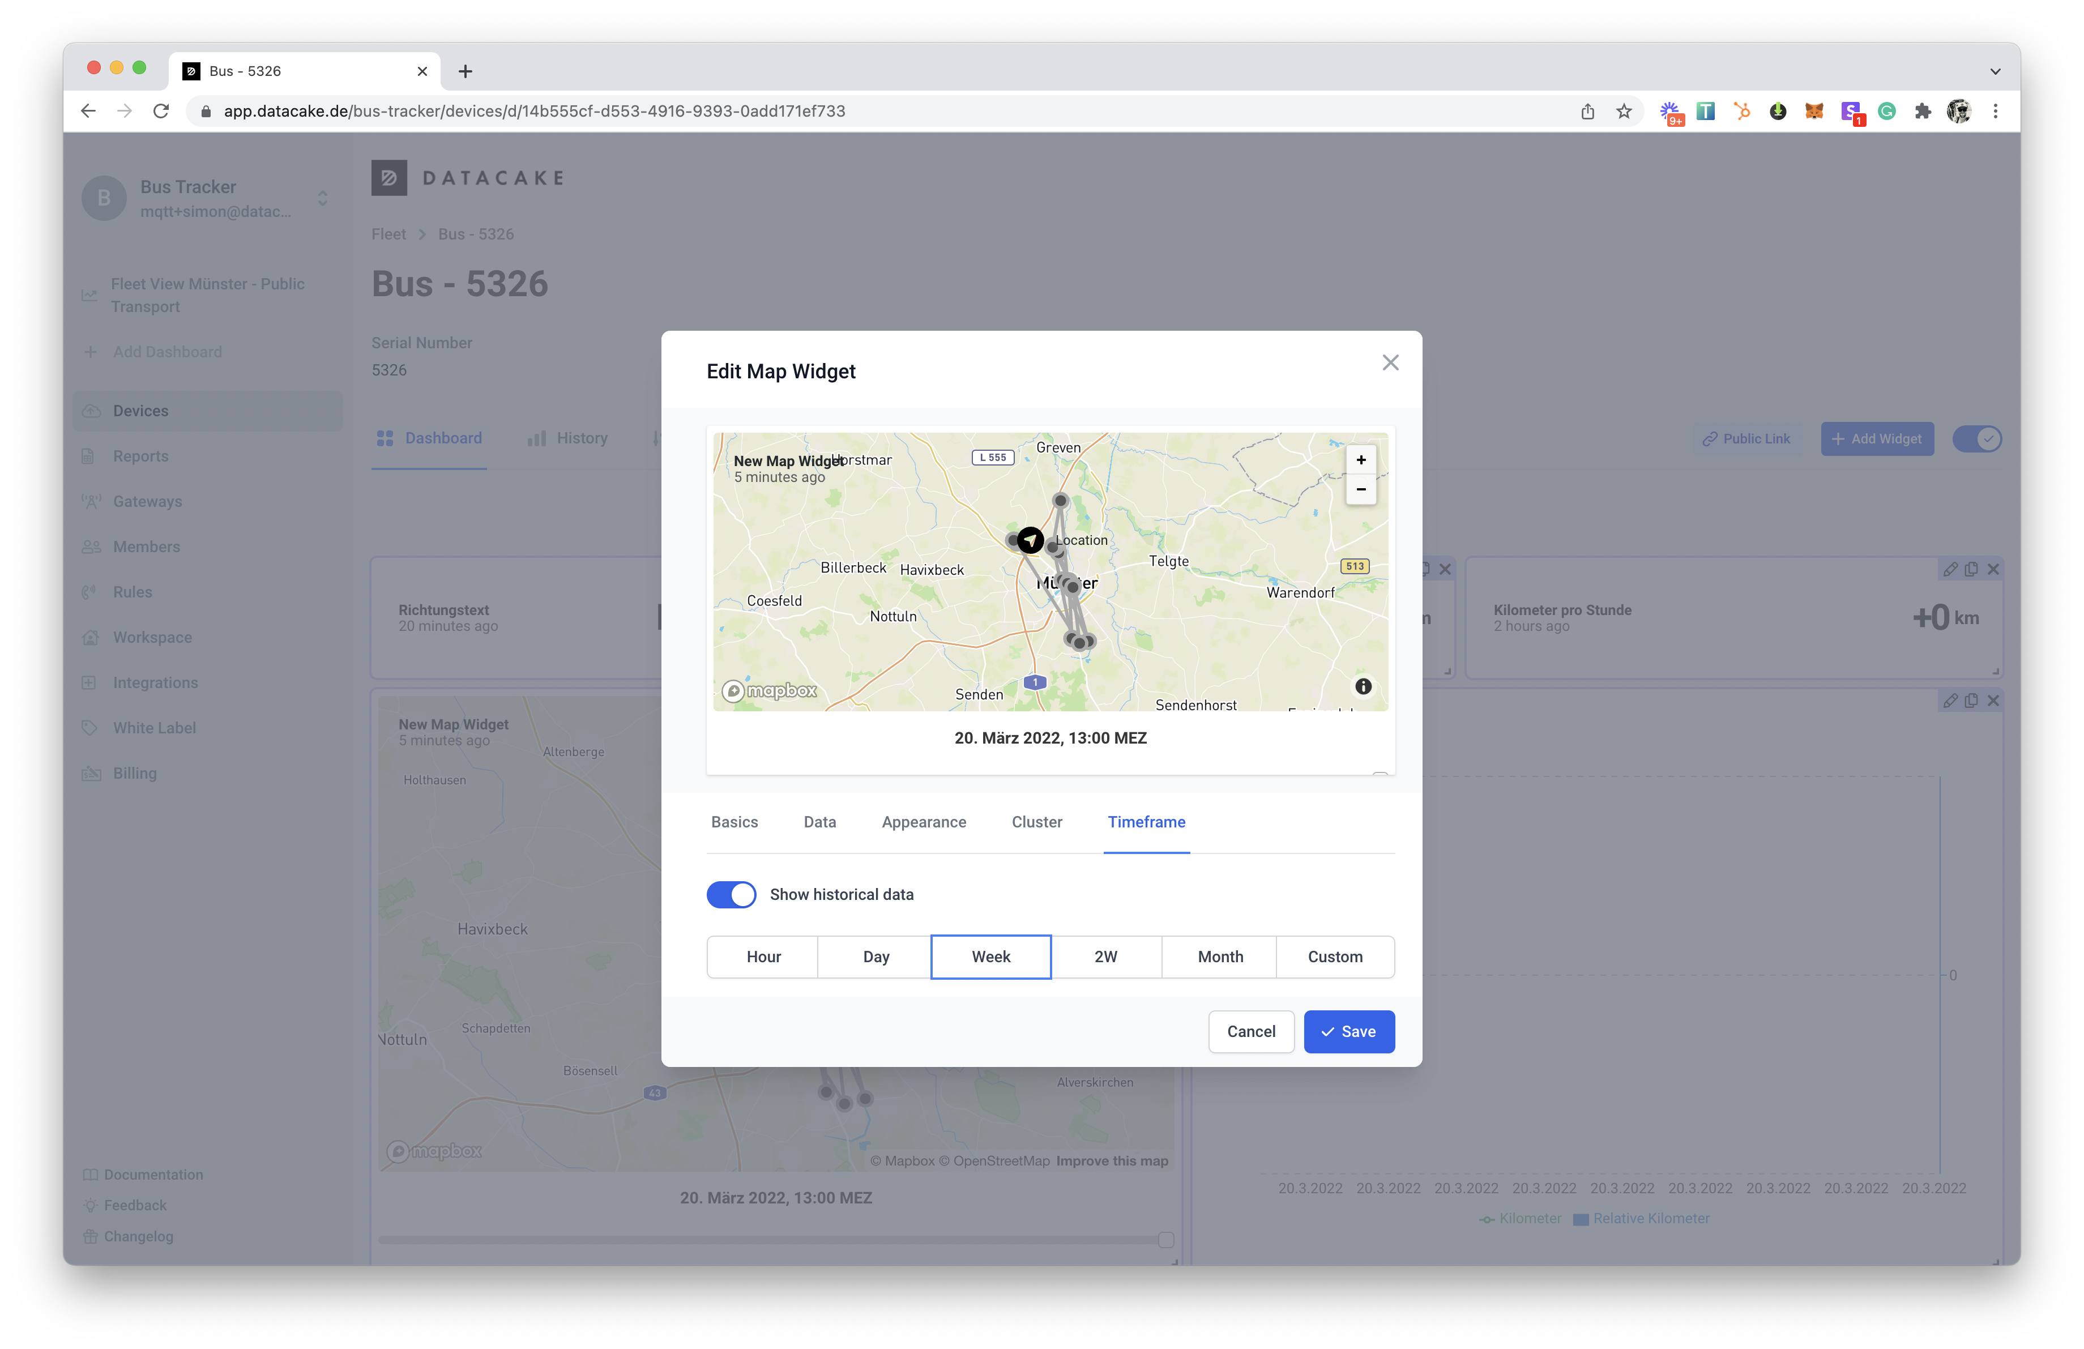Click the map attribution info icon

click(x=1363, y=686)
